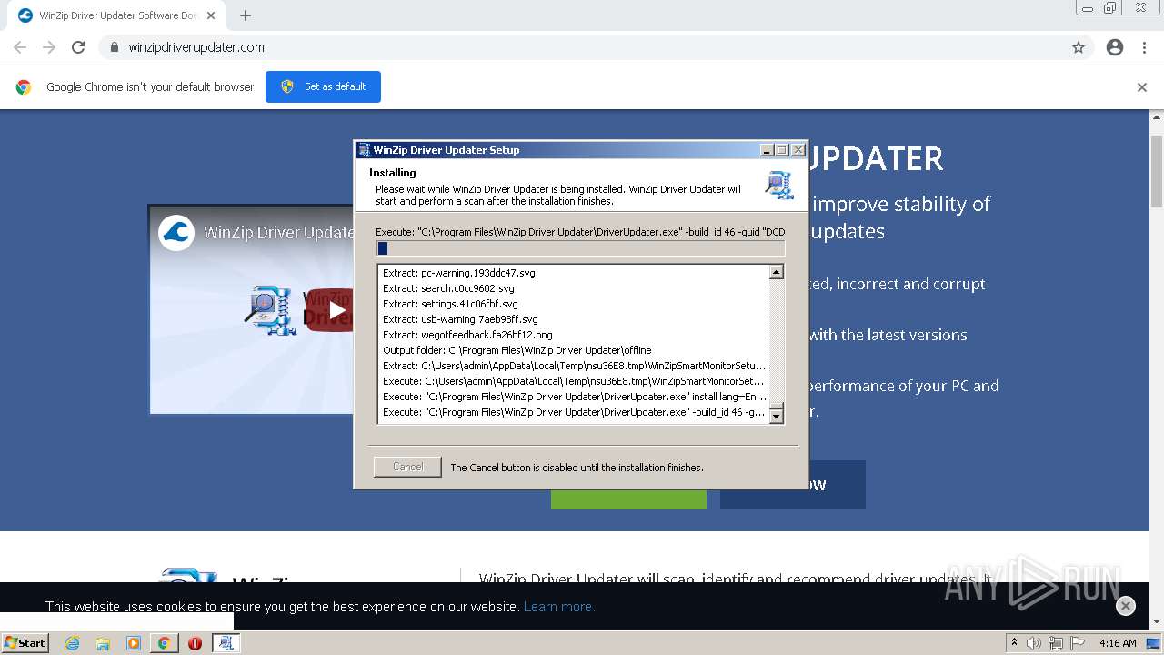Open the Chrome profile avatar icon
The height and width of the screenshot is (655, 1164).
click(1115, 47)
